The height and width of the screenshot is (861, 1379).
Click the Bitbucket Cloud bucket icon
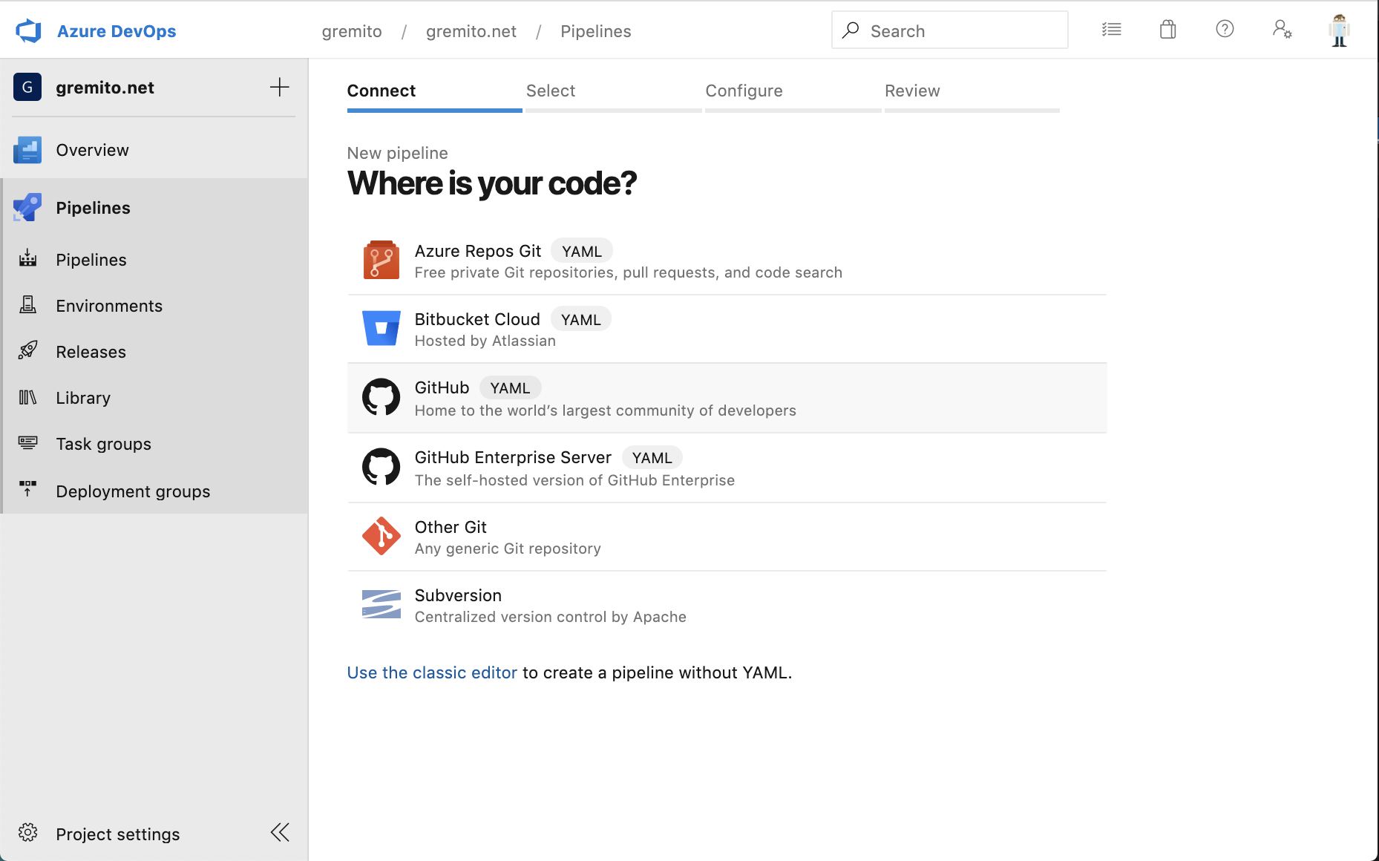coord(381,328)
